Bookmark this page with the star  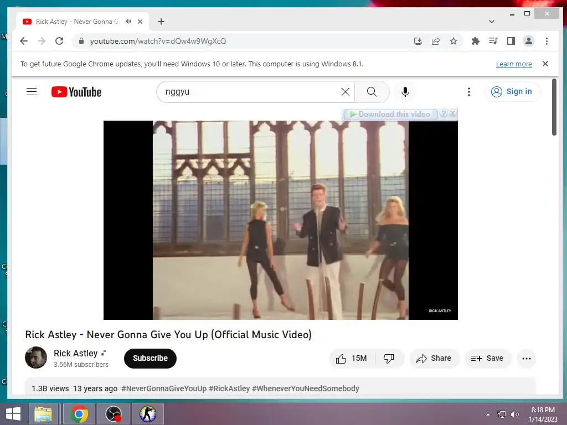453,41
